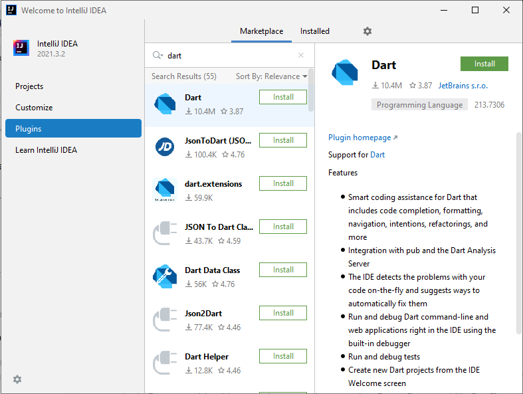Expand the Sort By: Relevance dropdown

(272, 76)
